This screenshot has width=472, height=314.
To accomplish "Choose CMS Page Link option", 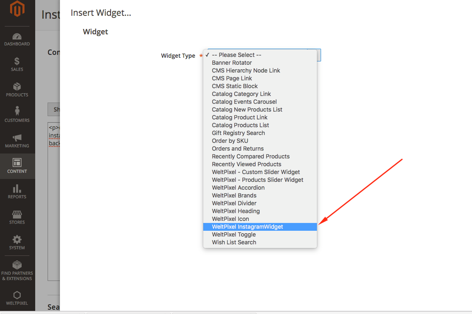I will tap(260, 78).
